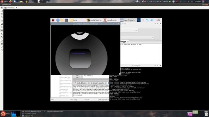Take a screenshot using the camera icon

pyautogui.click(x=2, y=44)
